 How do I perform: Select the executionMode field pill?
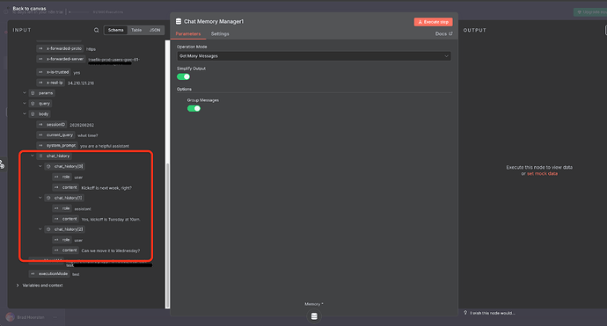(49, 274)
